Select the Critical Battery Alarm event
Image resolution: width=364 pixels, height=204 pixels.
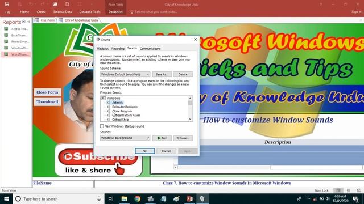(126, 115)
